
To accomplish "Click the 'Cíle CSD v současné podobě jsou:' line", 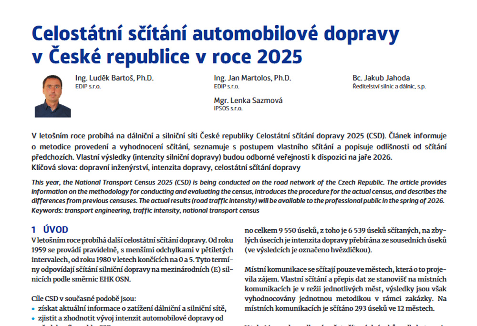I will tap(83, 299).
